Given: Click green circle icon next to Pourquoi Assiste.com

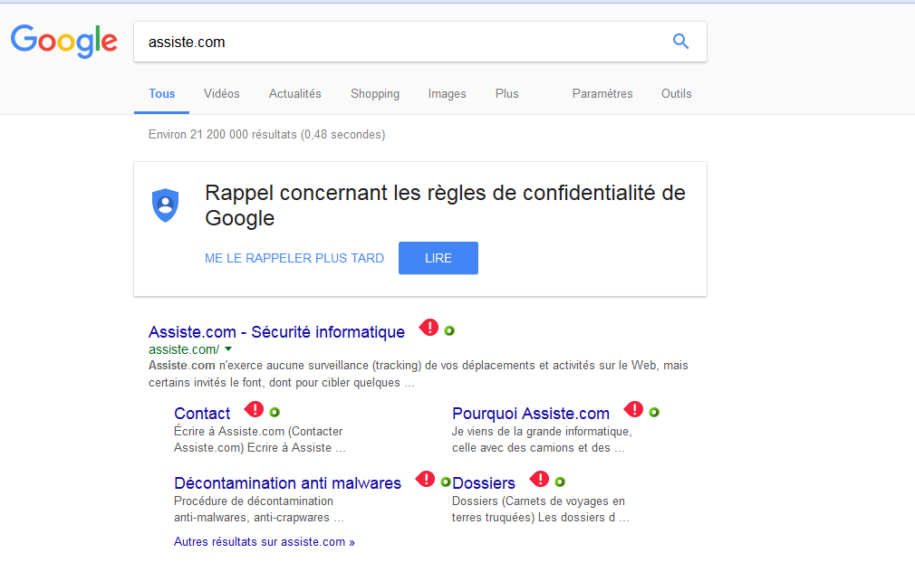Looking at the screenshot, I should 654,412.
